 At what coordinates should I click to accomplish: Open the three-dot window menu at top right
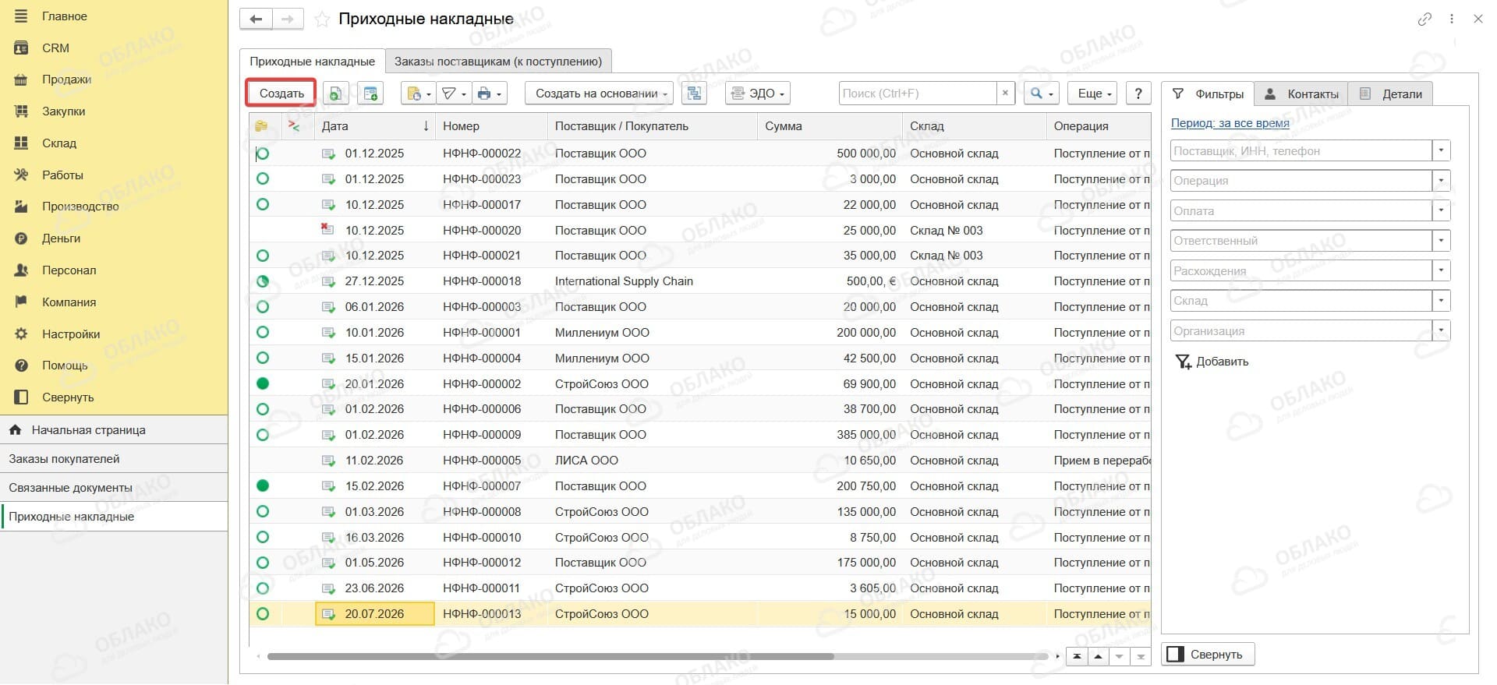[x=1452, y=19]
